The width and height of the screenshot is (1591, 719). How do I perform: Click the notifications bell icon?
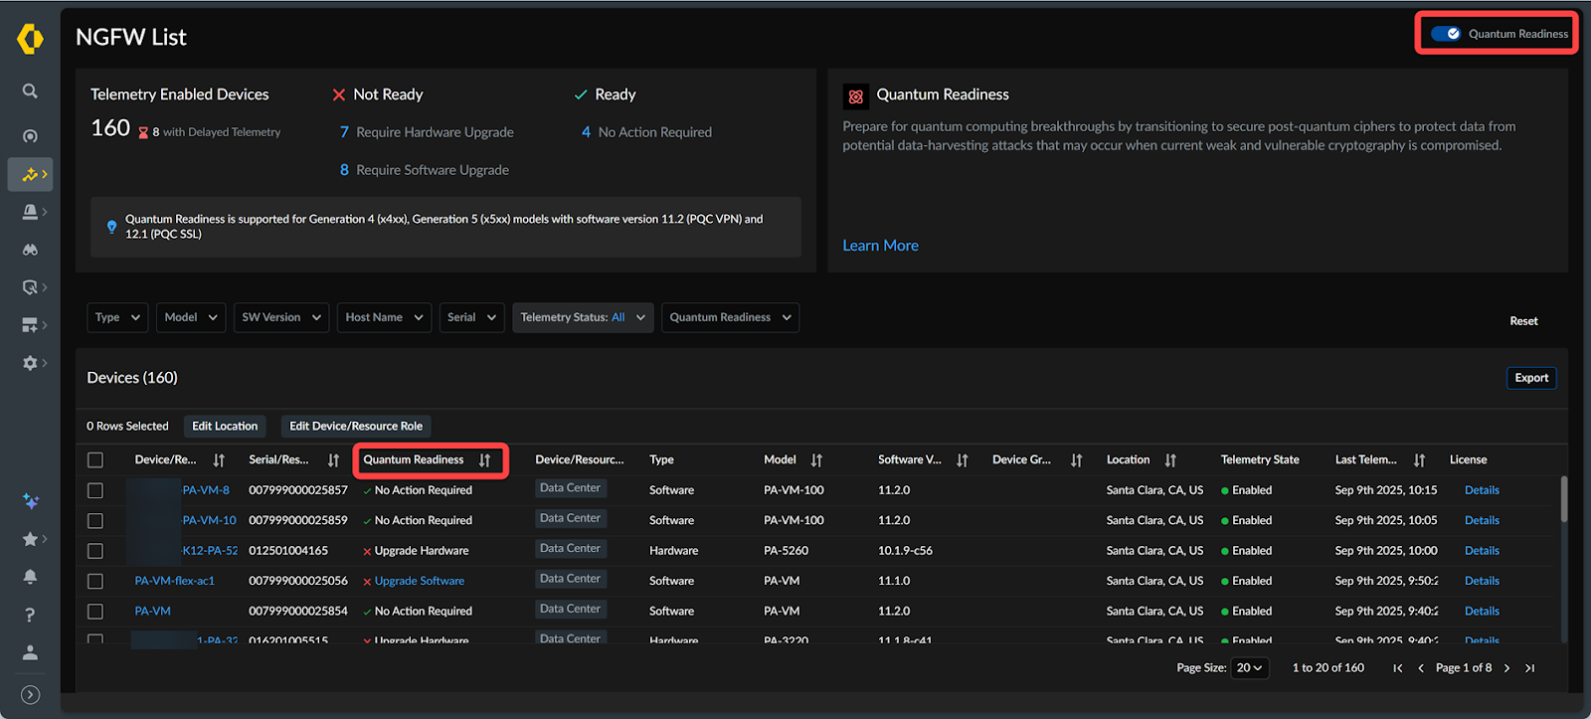click(x=30, y=577)
